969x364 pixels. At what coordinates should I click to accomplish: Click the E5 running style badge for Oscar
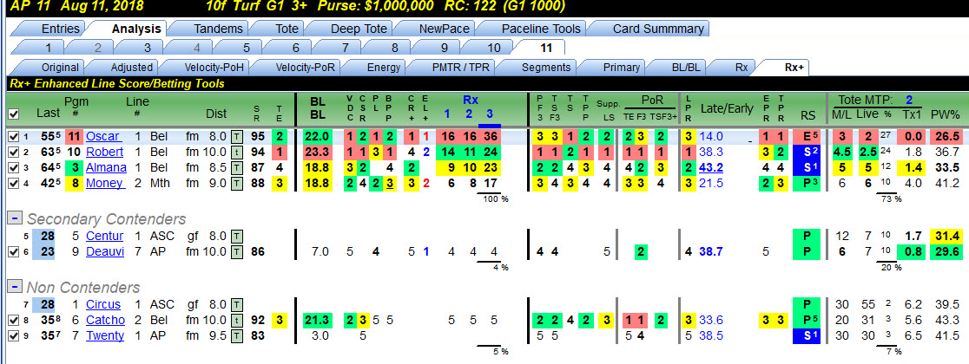(x=807, y=136)
